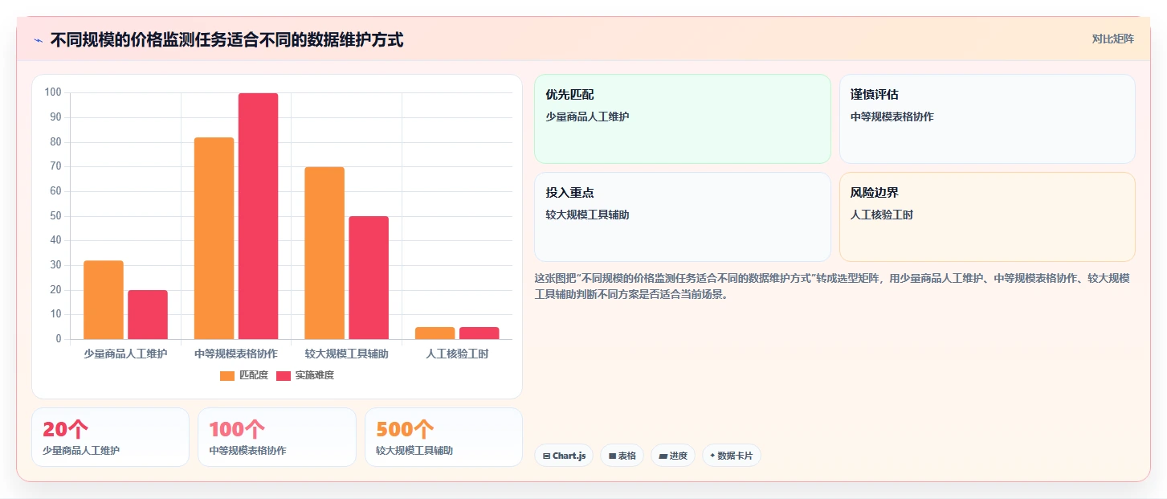Click the lightning icon beside the title

click(38, 40)
